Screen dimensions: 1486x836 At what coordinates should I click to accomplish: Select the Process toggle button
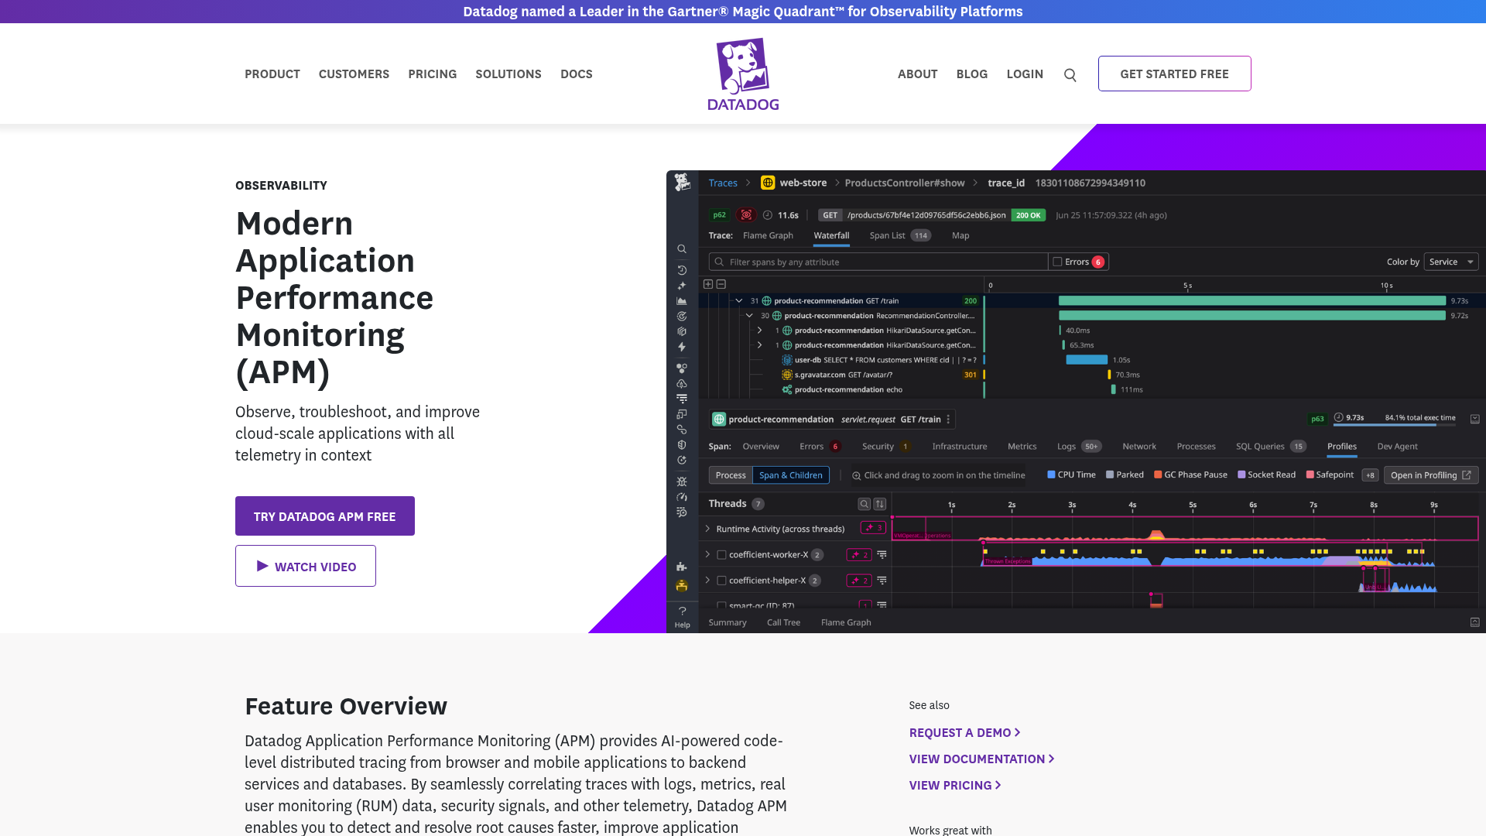[731, 475]
